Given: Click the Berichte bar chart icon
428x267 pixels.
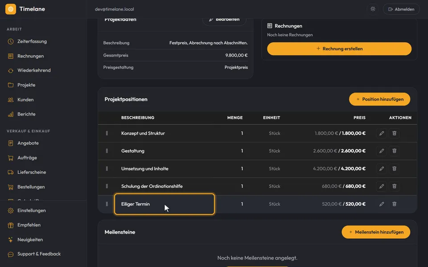Looking at the screenshot, I should 11,114.
